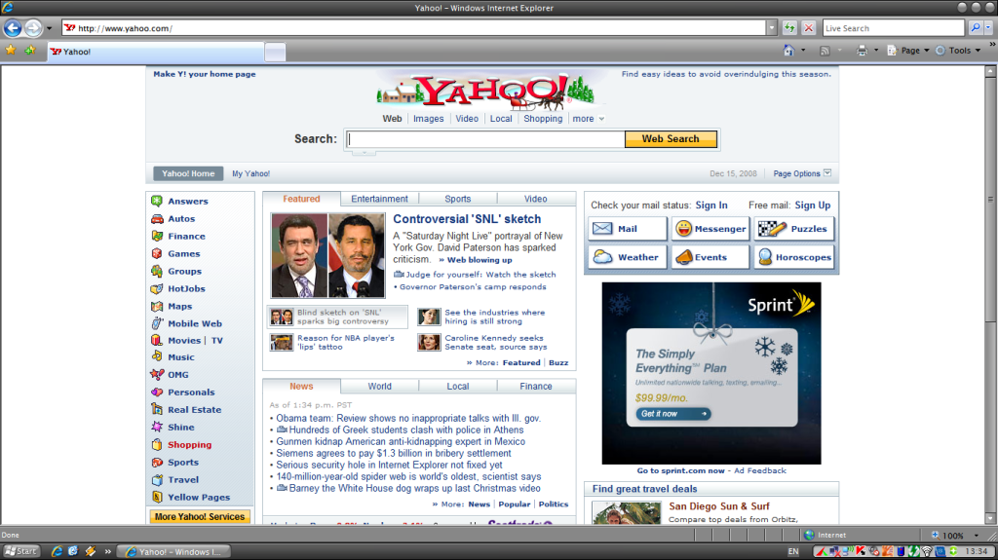
Task: Click the Music notes icon
Action: pos(157,357)
